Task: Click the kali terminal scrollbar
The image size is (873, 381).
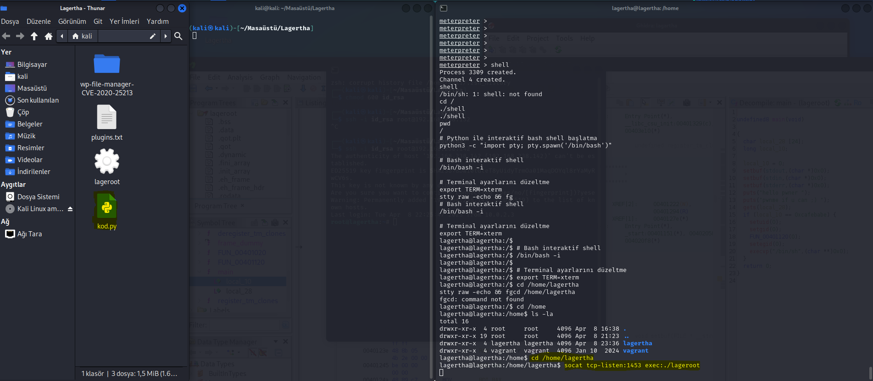Action: 431,197
